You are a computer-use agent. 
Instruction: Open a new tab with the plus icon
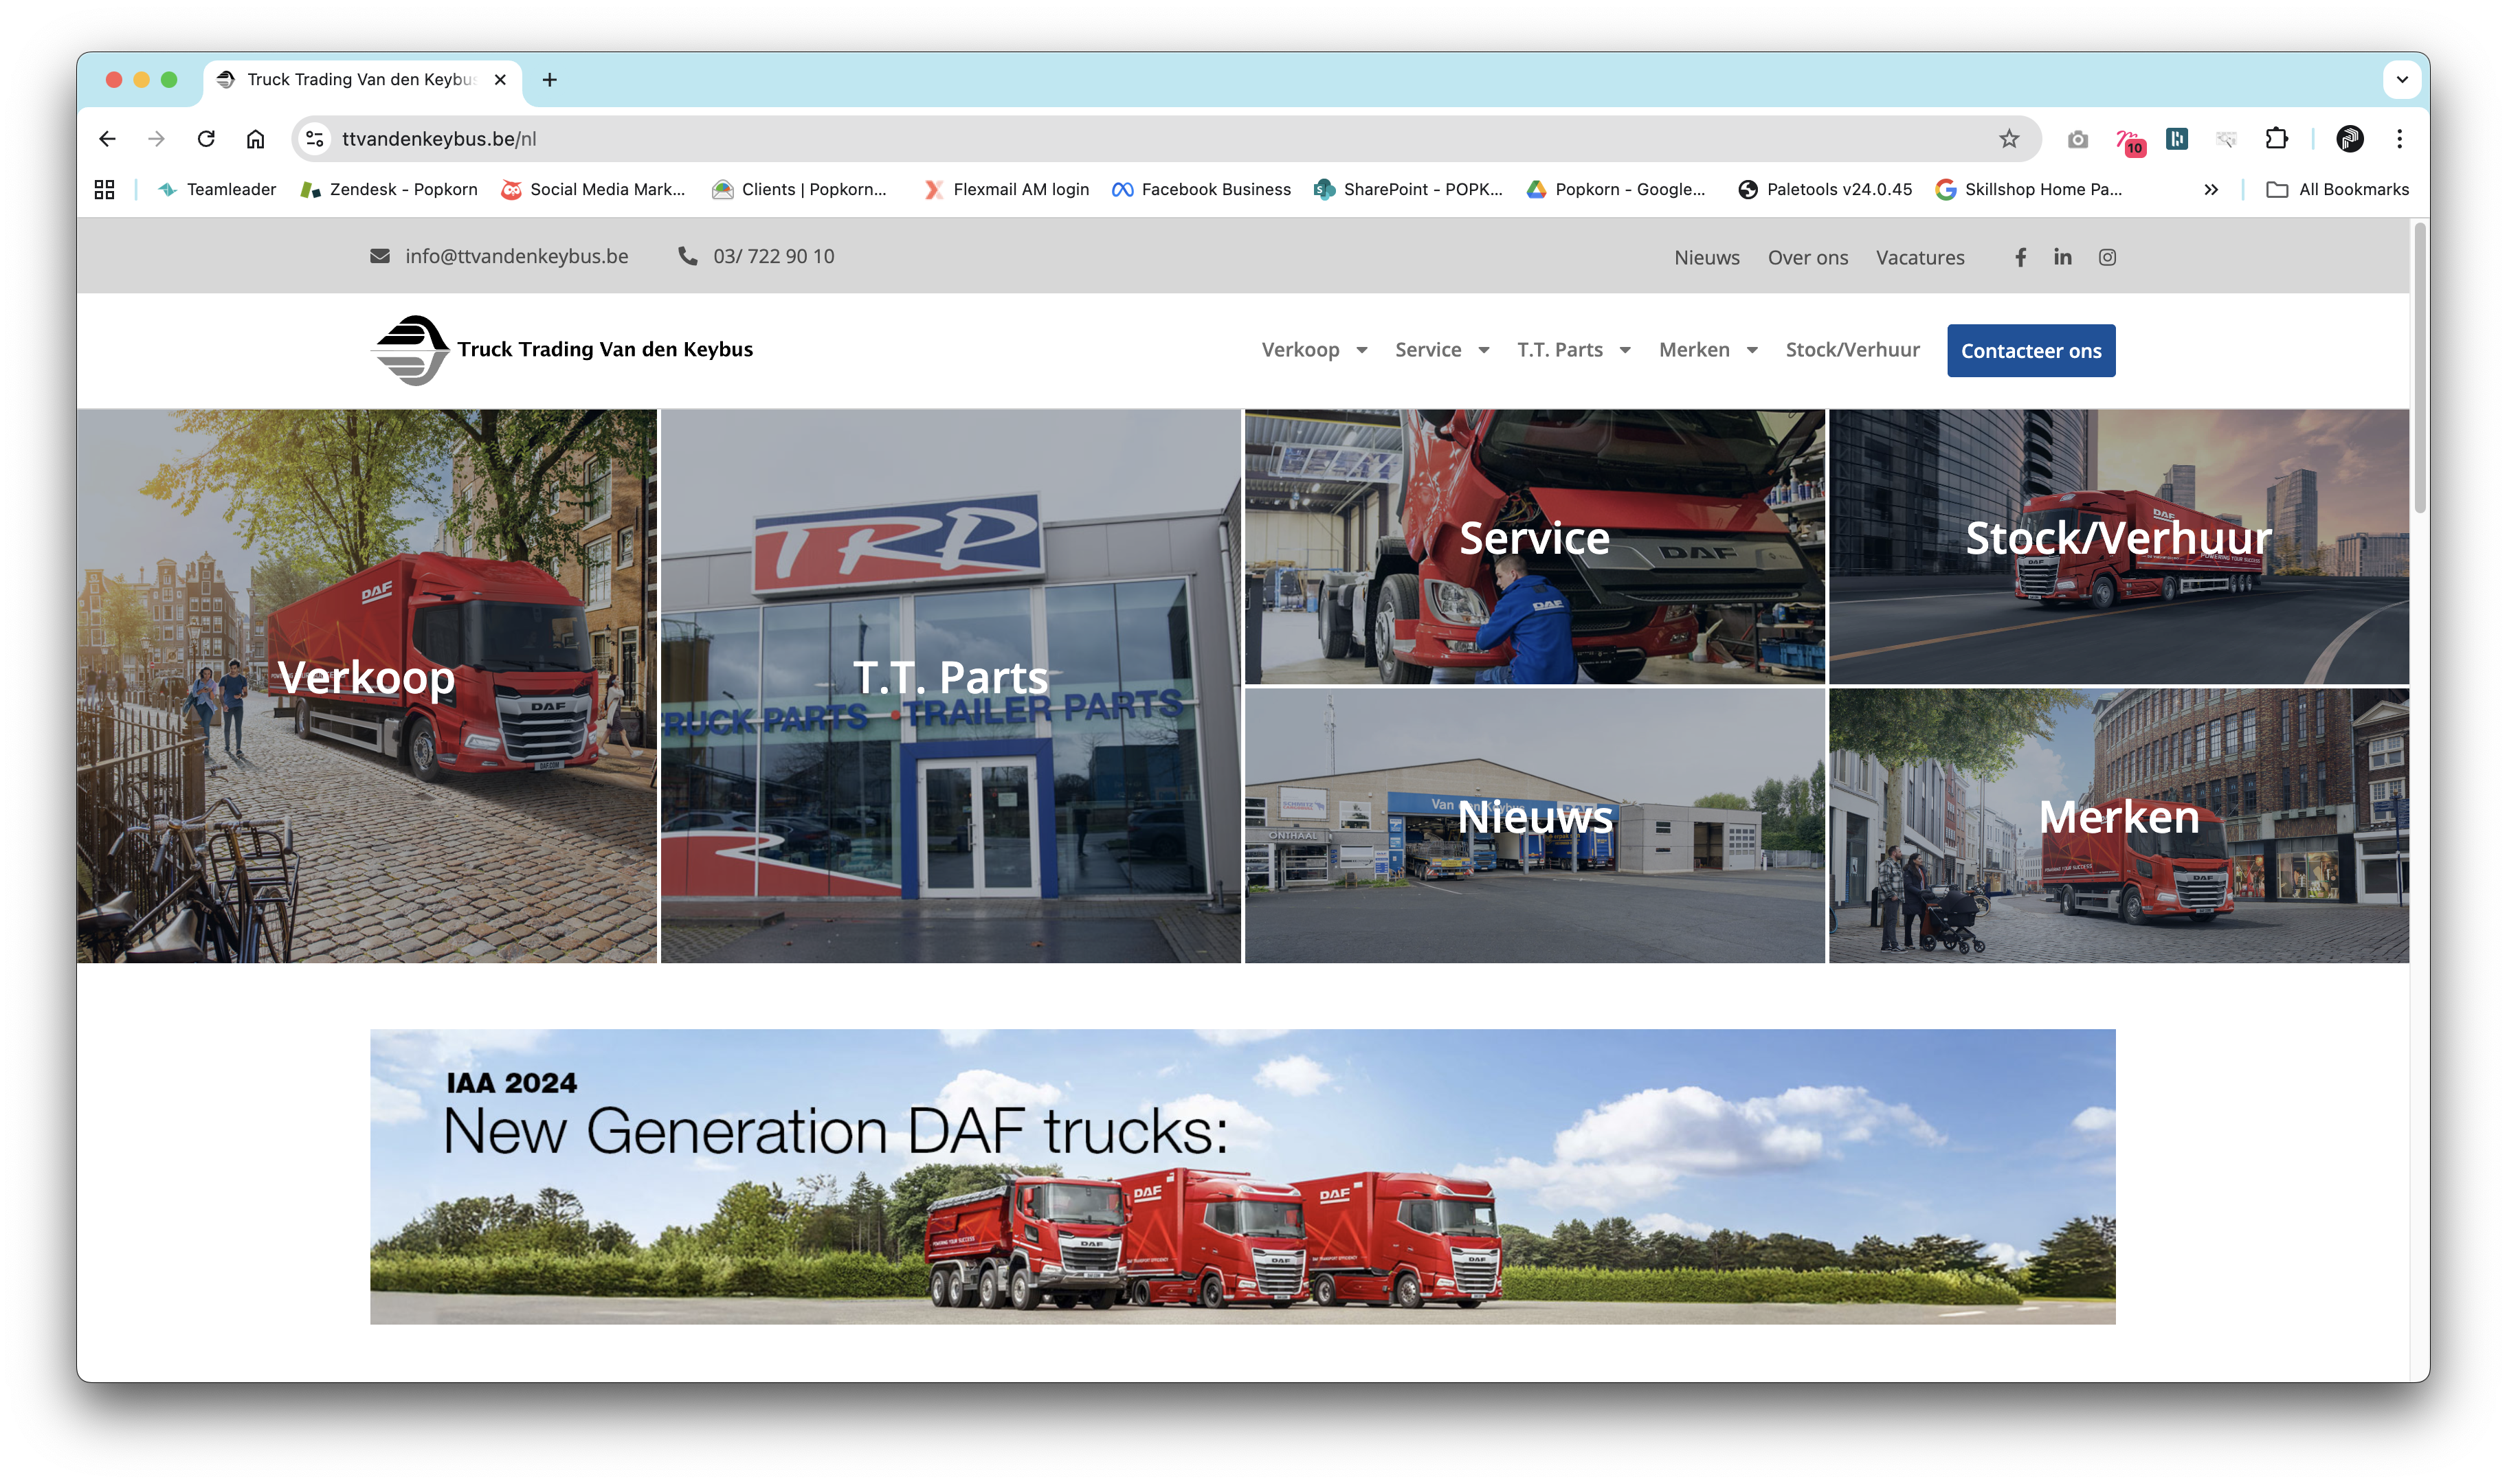[x=550, y=80]
